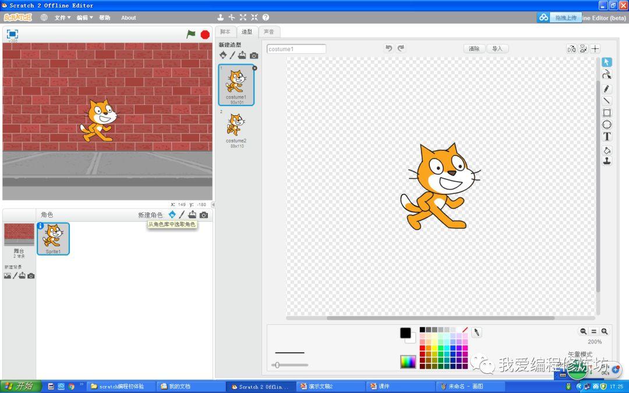Screen dimensions: 629x393
Task: Select the Ellipse tool
Action: (x=606, y=125)
